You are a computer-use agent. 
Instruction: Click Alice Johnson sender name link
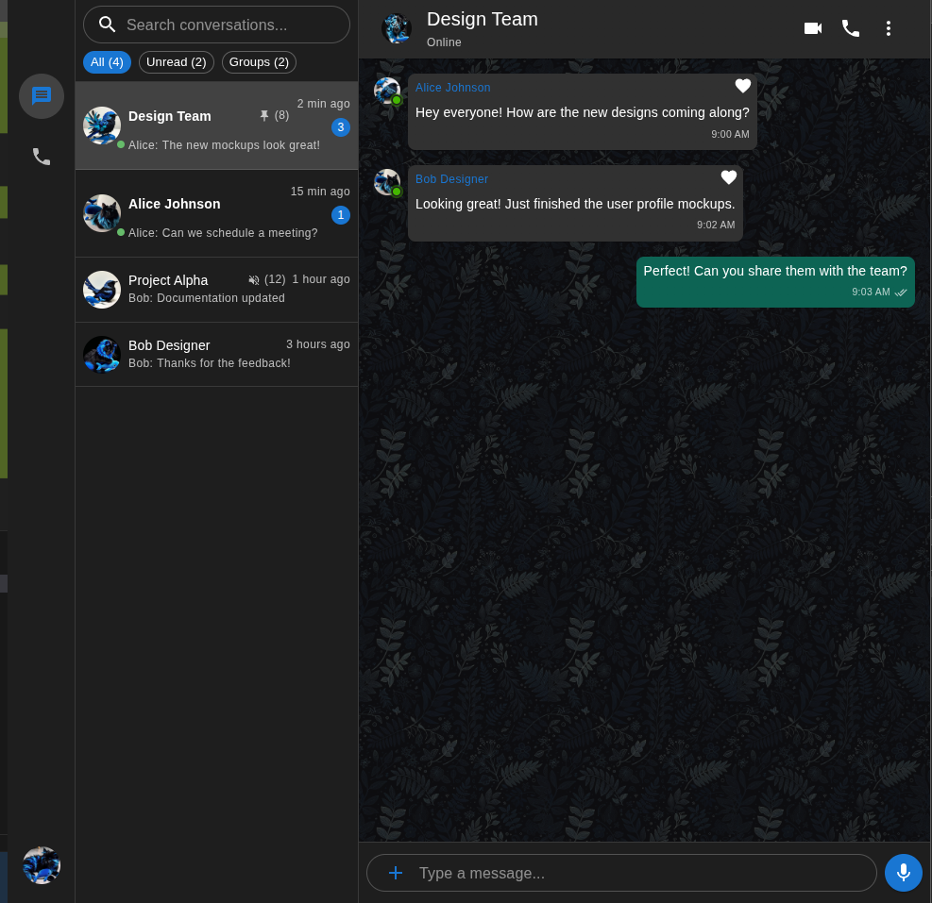453,88
